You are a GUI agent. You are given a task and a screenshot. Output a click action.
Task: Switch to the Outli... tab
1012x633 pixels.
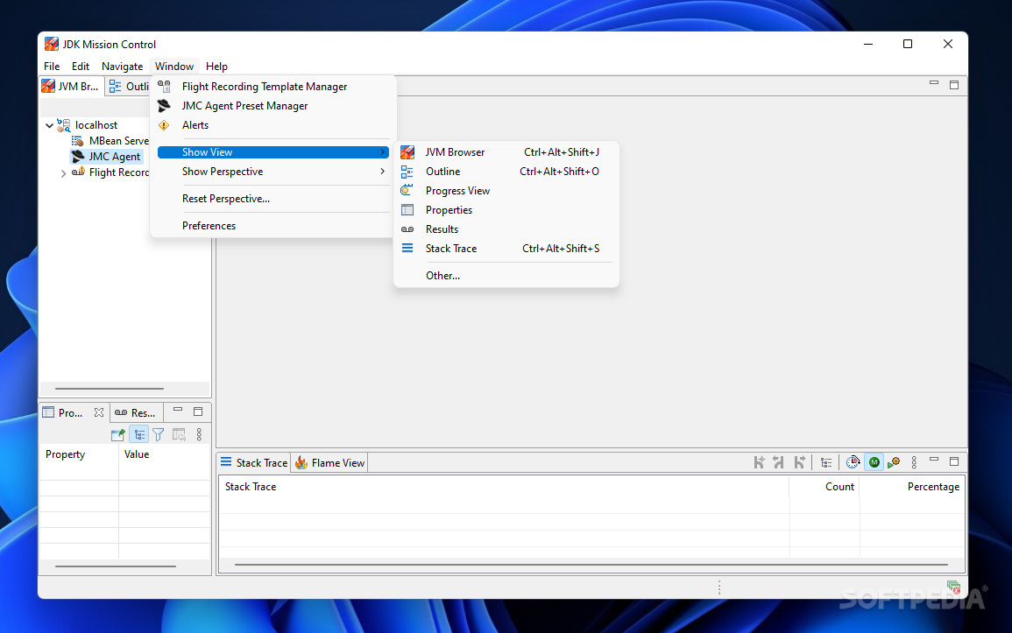click(129, 87)
